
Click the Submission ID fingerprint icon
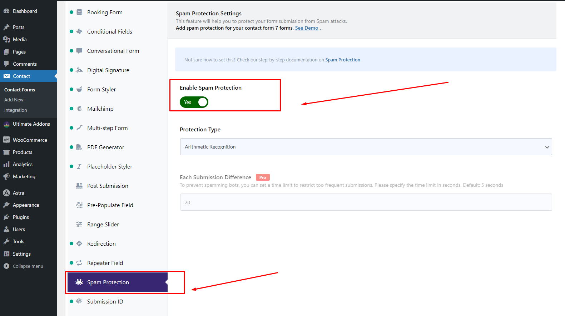(x=79, y=301)
